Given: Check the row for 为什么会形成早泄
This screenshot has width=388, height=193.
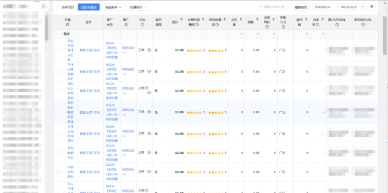Looking at the screenshot, I should (57, 134).
